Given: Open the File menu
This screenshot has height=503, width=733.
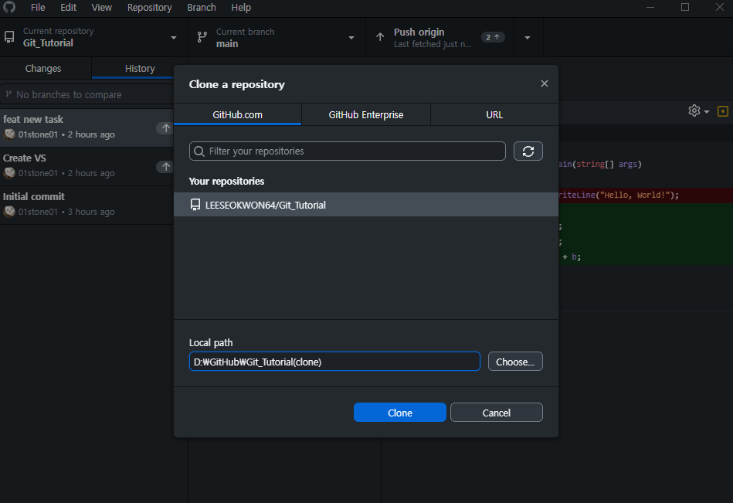Looking at the screenshot, I should (x=38, y=8).
